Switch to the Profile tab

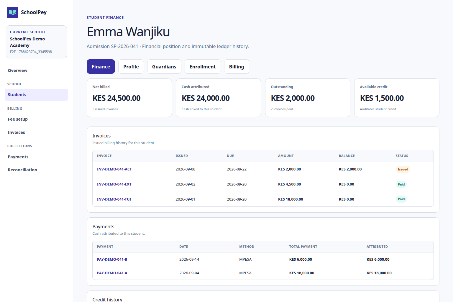131,67
